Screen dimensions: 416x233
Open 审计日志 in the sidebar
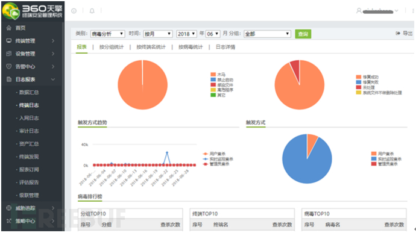29,131
